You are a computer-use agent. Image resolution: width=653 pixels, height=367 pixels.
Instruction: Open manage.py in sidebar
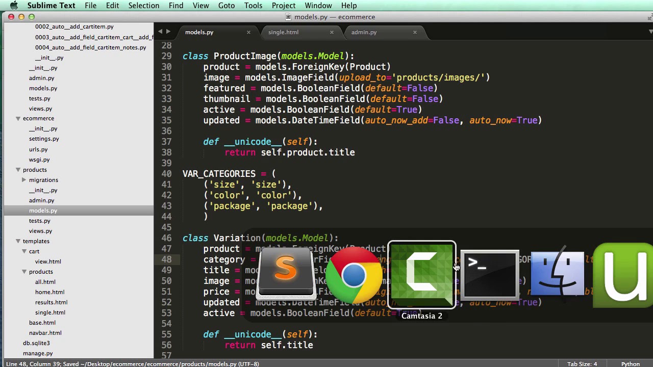pyautogui.click(x=38, y=353)
